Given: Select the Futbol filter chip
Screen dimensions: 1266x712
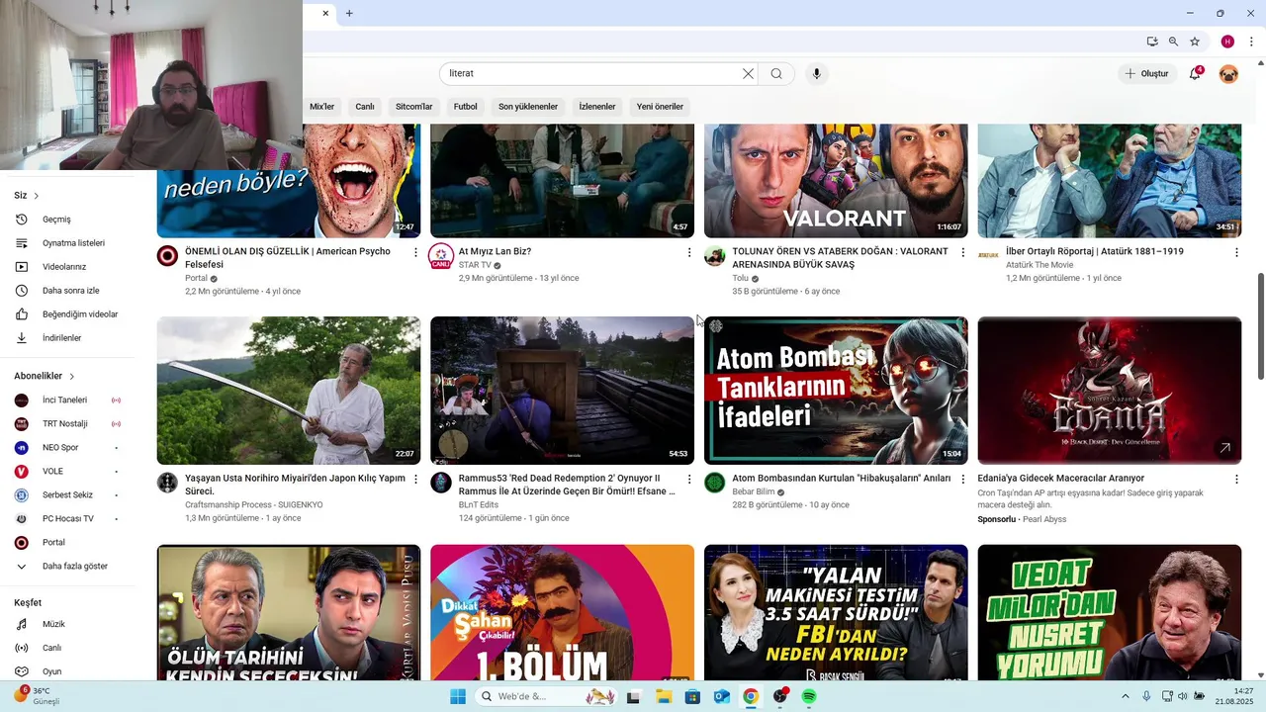Looking at the screenshot, I should 466,107.
